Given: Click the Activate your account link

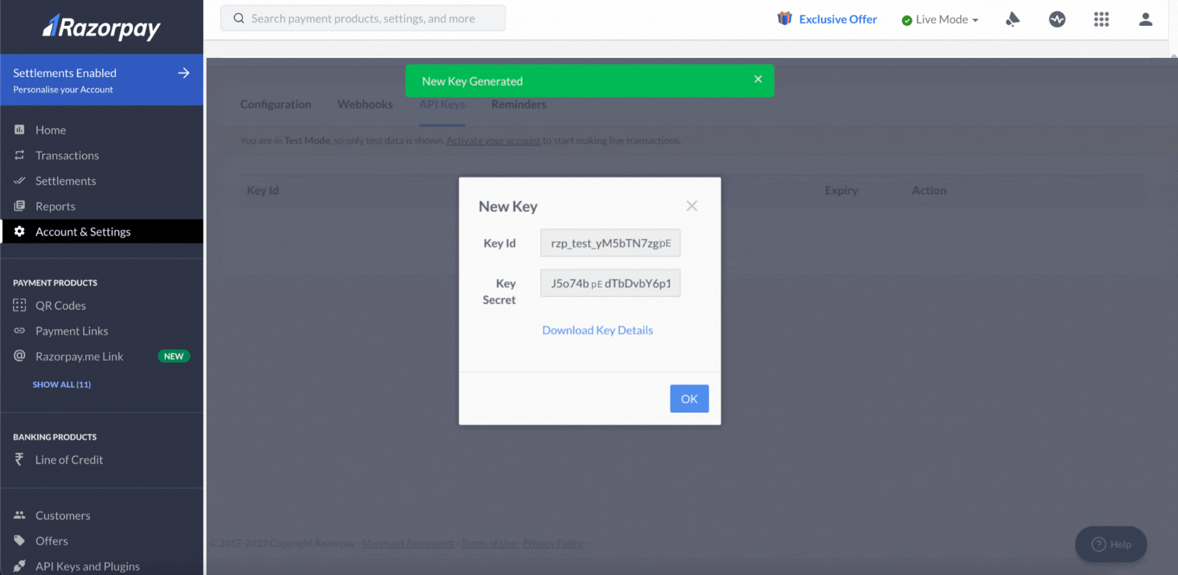Looking at the screenshot, I should tap(493, 140).
